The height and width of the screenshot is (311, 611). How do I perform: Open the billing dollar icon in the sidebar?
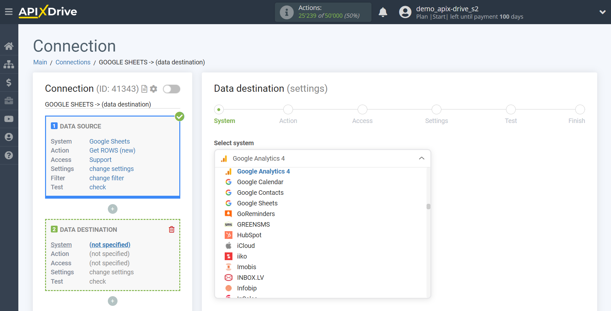[9, 82]
